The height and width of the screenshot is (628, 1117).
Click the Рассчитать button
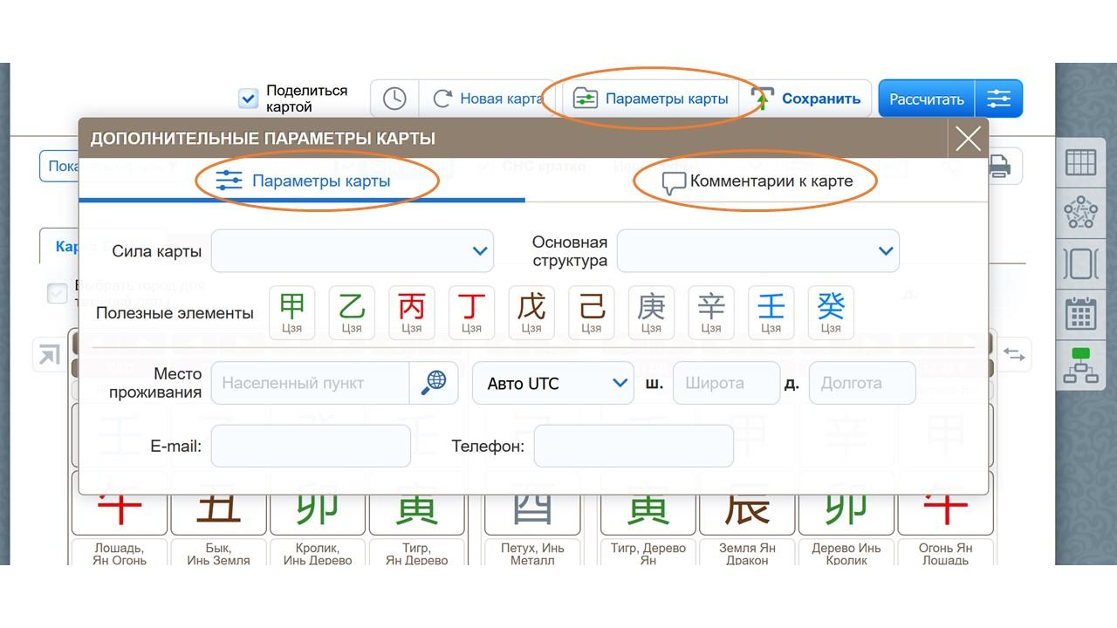(x=926, y=99)
